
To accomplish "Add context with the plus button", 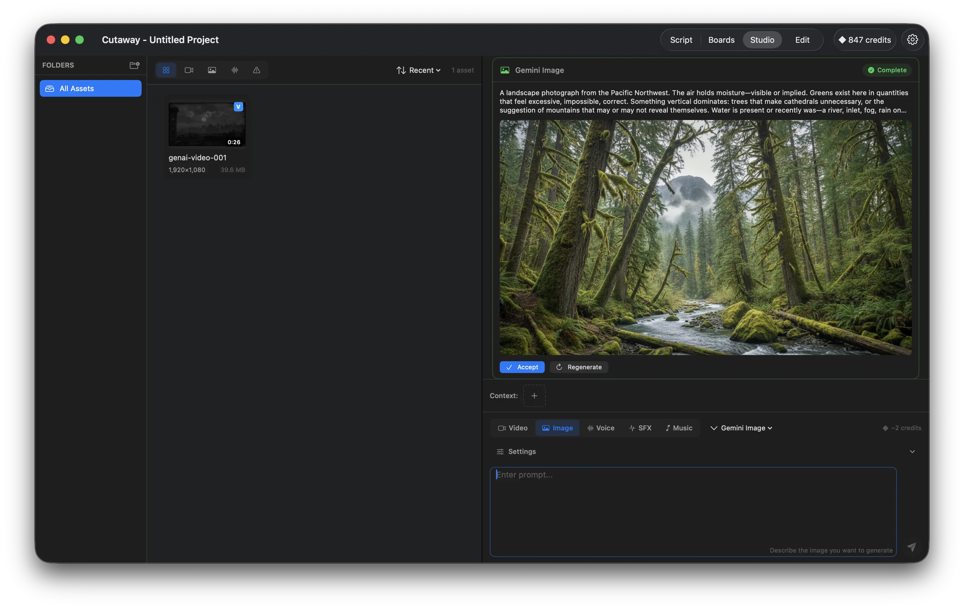I will tap(534, 396).
